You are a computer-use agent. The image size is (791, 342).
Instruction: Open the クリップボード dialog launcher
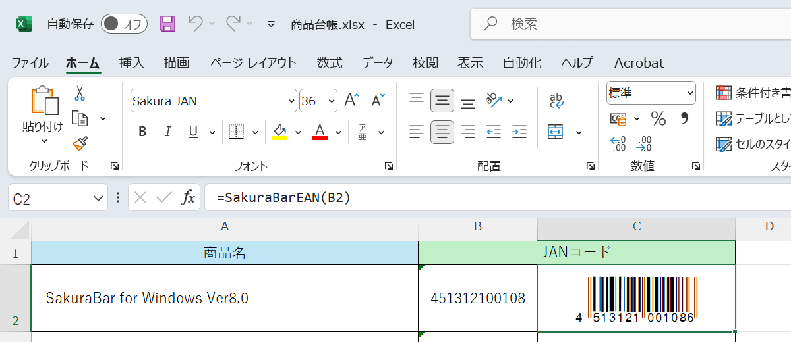pyautogui.click(x=115, y=166)
